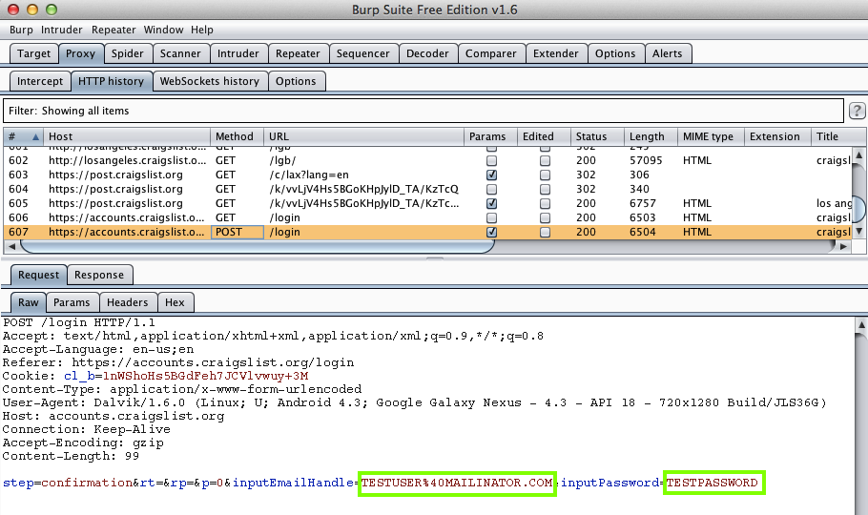
Task: Toggle Params checkbox for request 606
Action: tap(491, 217)
